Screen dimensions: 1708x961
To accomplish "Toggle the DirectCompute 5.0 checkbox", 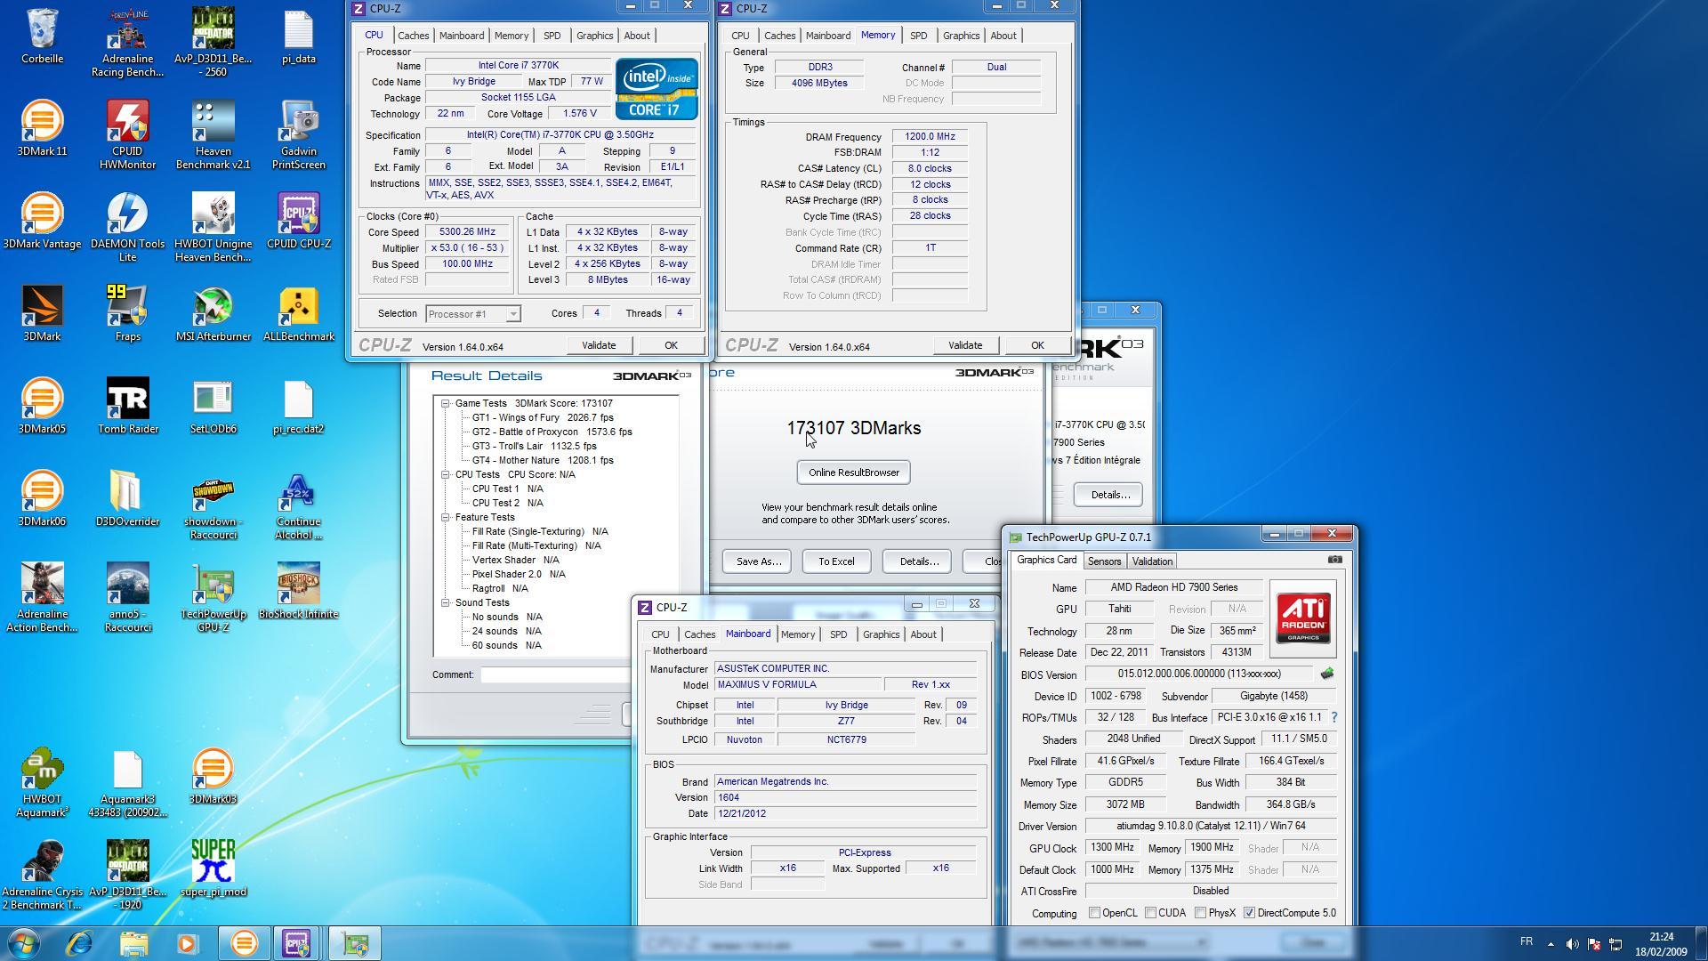I will point(1249,913).
